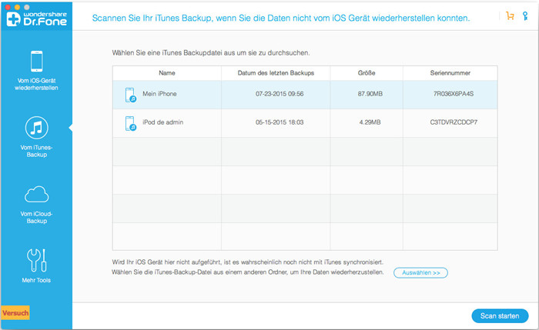Click the device icon beside iPod de admin
This screenshot has height=330, width=539.
pos(131,123)
